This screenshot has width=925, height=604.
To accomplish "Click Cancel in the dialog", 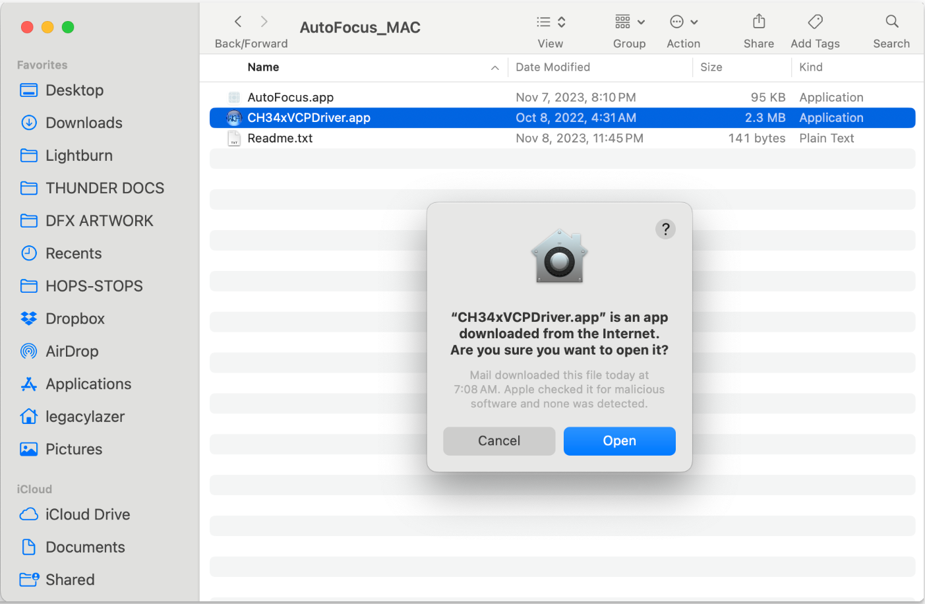I will [499, 441].
